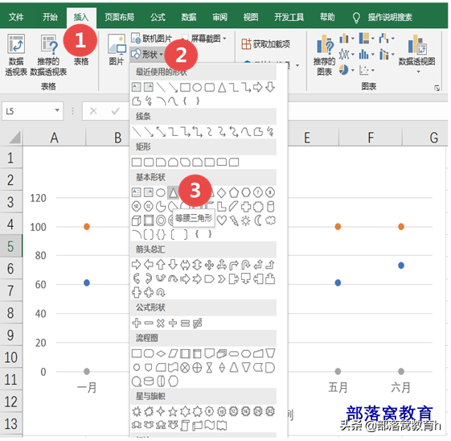Choose the pentagon in Basic Shapes
451x441 pixels.
234,192
